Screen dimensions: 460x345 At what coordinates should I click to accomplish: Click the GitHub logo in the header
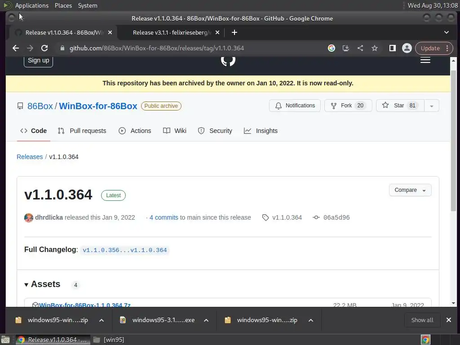click(x=228, y=61)
